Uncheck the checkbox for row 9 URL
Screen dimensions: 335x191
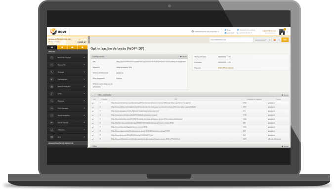click(93, 135)
